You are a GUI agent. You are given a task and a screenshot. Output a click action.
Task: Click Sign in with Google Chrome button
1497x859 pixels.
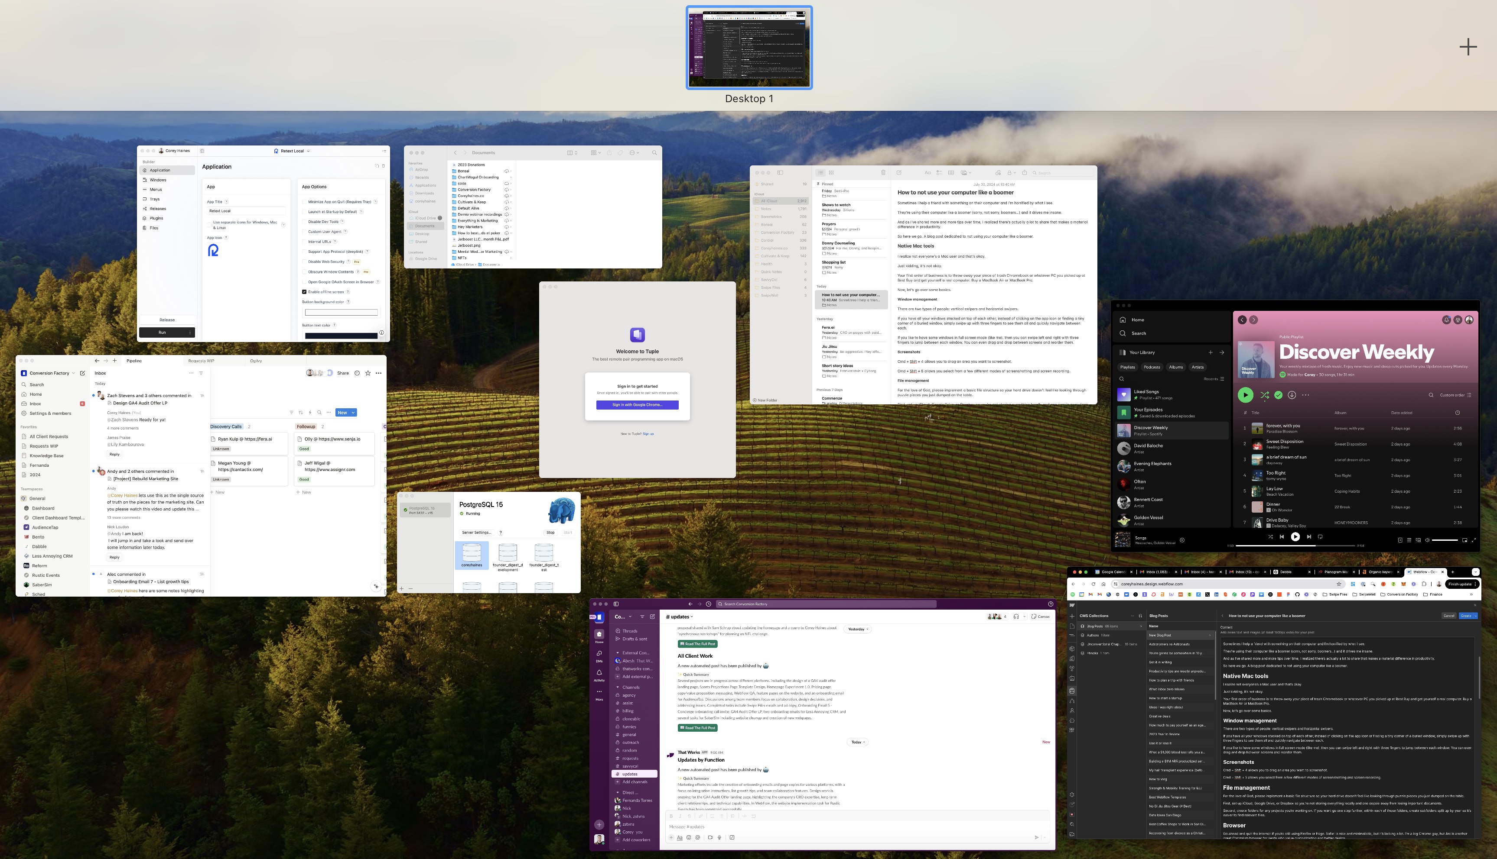[x=637, y=405]
